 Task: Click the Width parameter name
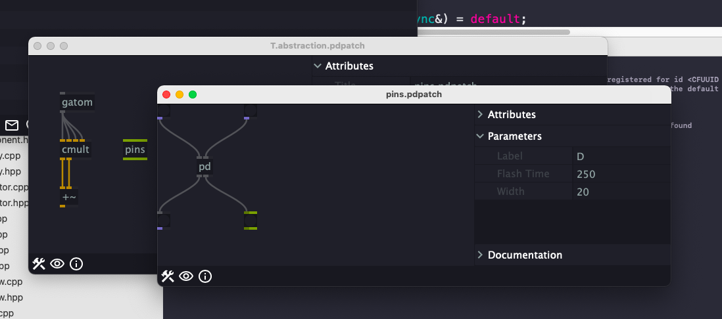511,191
